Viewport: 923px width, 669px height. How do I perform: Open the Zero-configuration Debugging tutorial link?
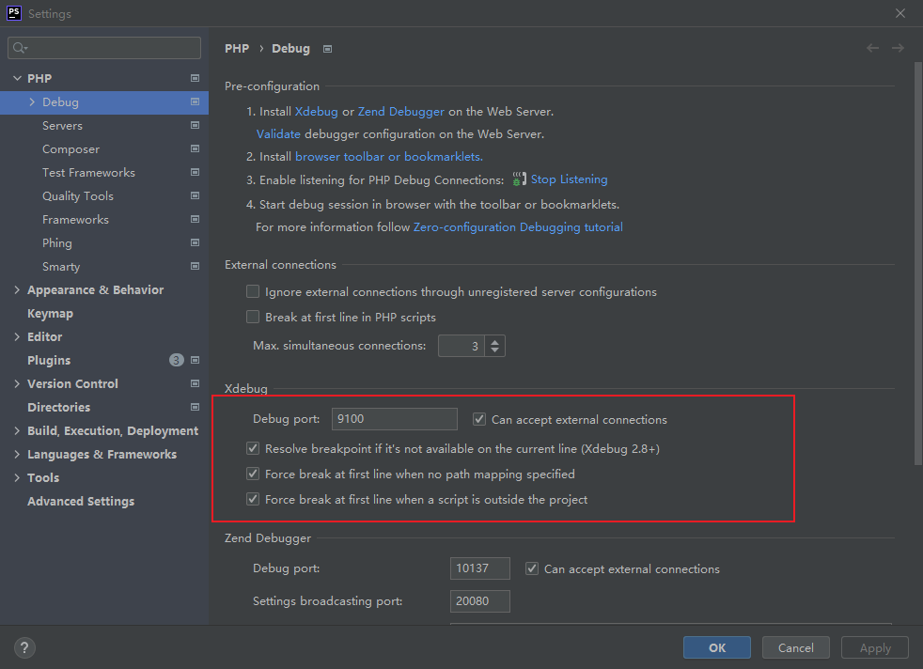518,227
